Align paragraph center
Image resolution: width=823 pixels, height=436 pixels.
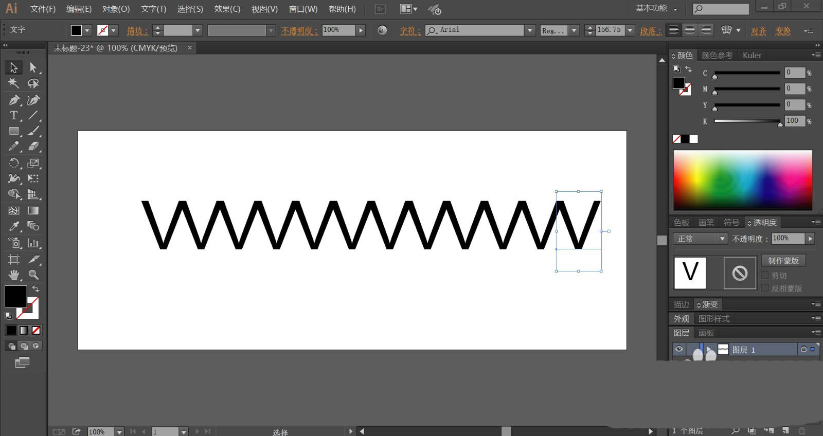690,30
